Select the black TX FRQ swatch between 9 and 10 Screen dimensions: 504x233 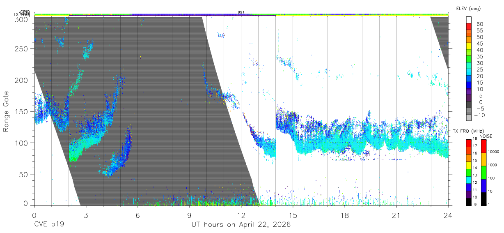[468, 201]
